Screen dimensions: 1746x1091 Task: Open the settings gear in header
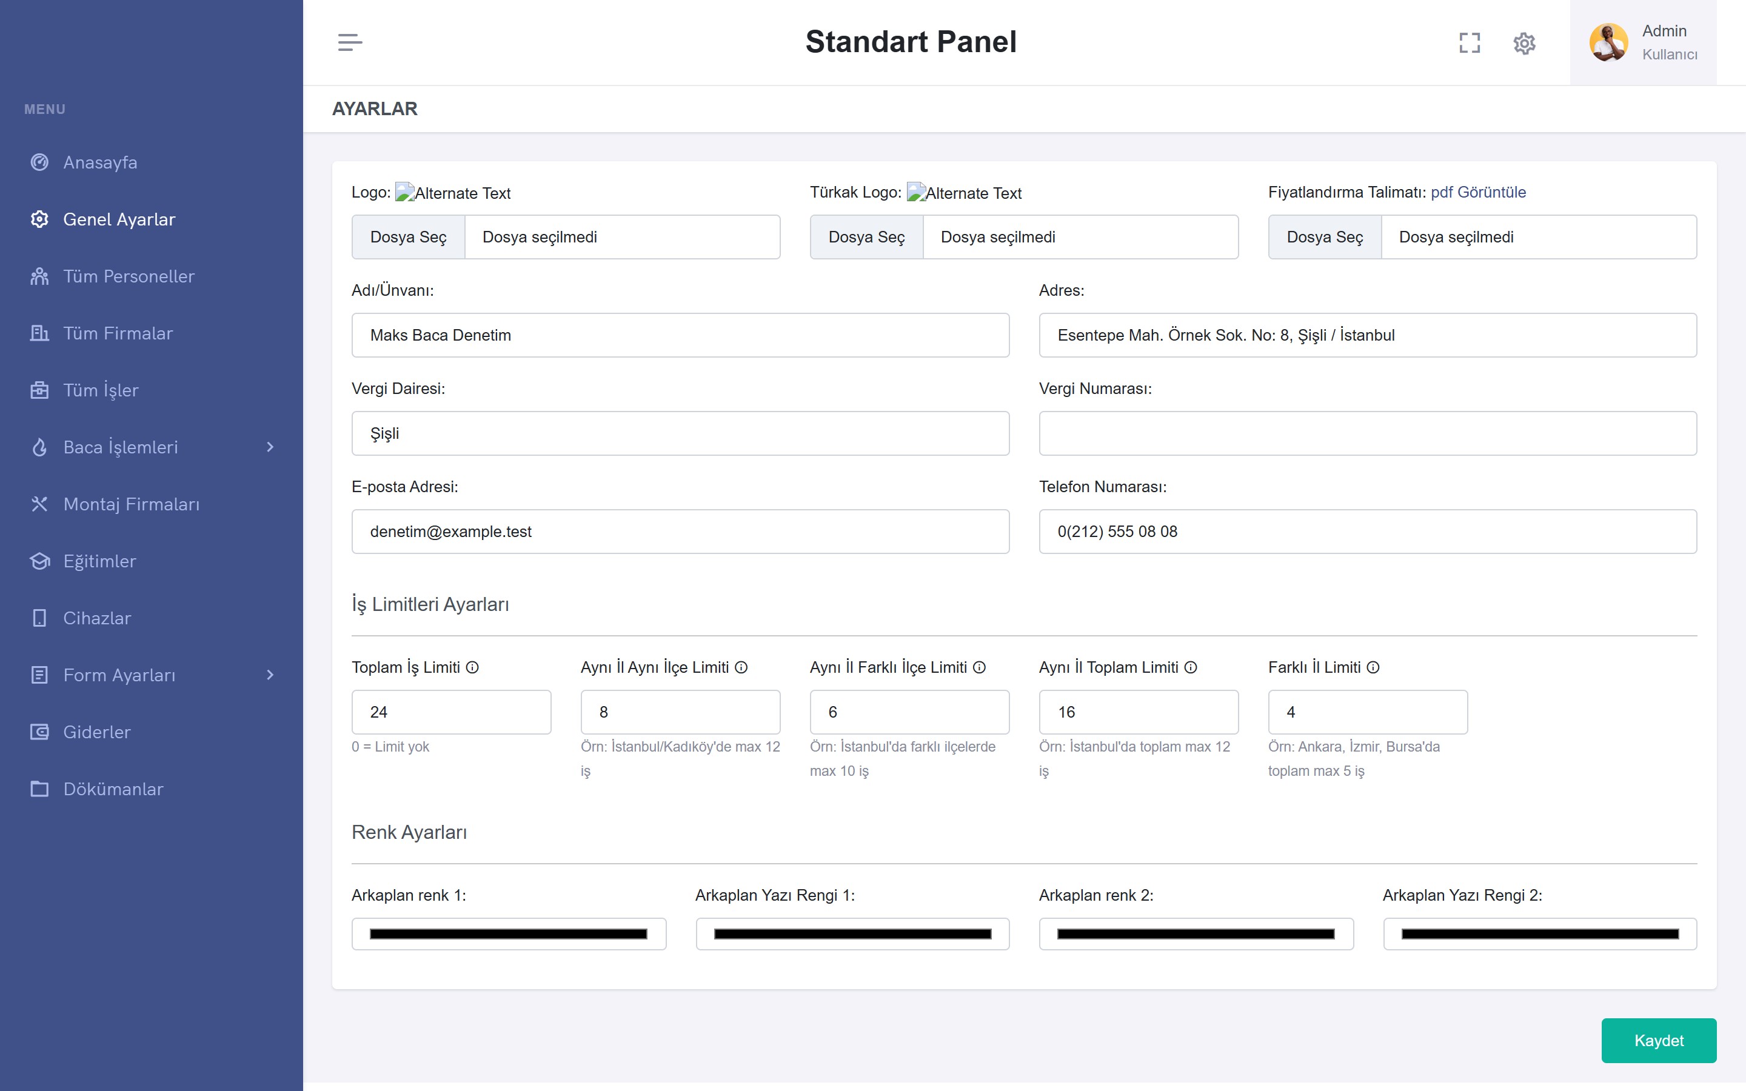click(x=1525, y=43)
